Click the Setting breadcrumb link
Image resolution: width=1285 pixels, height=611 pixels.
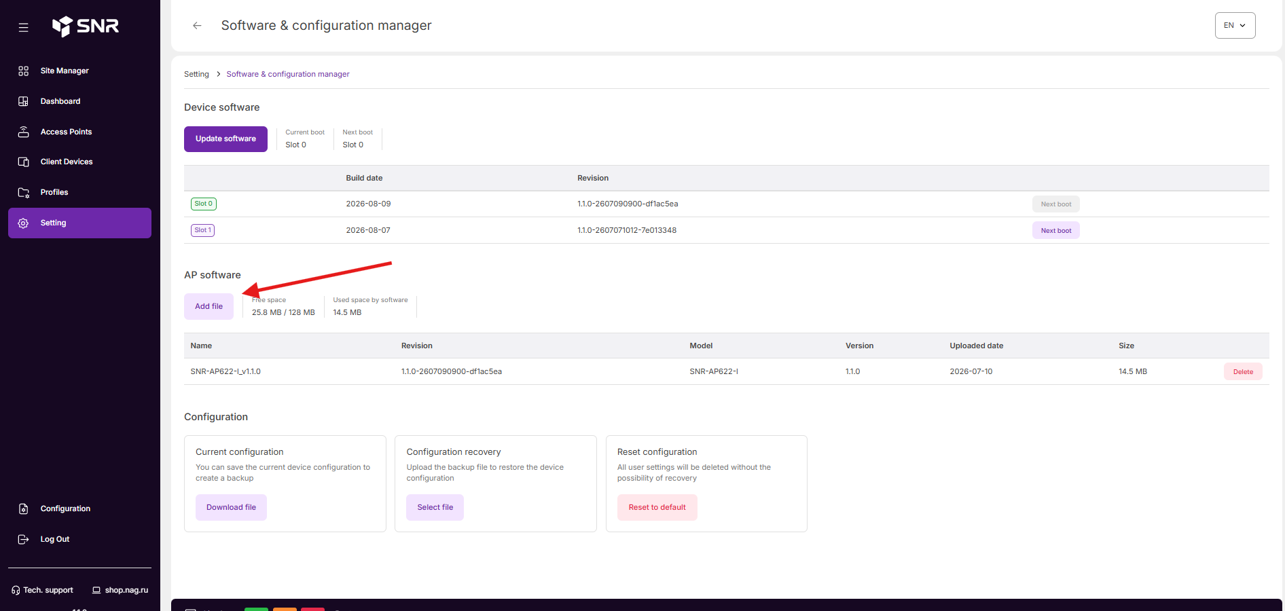196,74
